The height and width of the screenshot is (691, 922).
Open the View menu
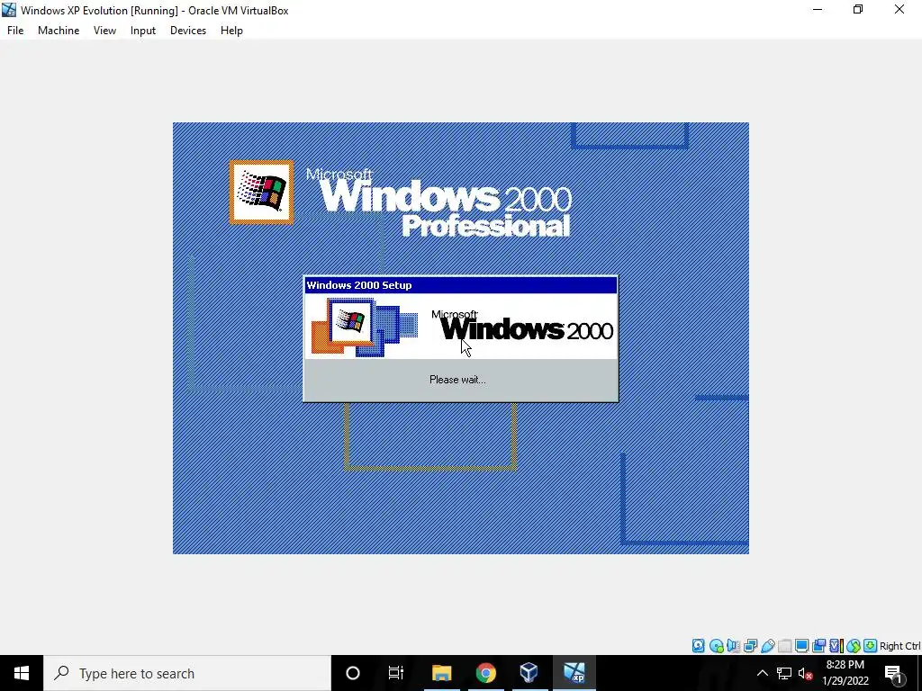104,31
